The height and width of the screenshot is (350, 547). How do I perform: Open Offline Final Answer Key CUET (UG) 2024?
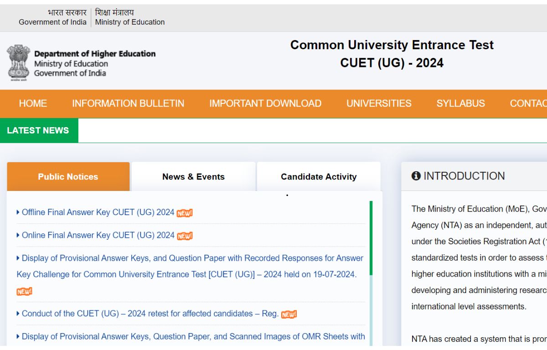pos(98,212)
